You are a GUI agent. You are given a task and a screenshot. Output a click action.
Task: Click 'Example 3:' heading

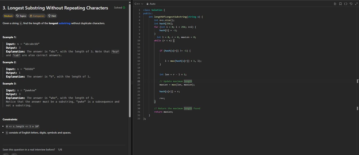point(9,83)
